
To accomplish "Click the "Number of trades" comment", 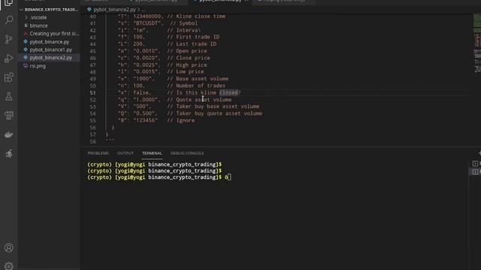I will pyautogui.click(x=196, y=85).
